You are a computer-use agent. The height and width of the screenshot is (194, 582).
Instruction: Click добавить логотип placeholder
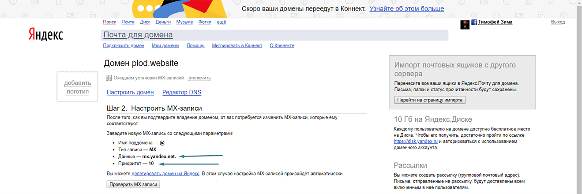(77, 86)
